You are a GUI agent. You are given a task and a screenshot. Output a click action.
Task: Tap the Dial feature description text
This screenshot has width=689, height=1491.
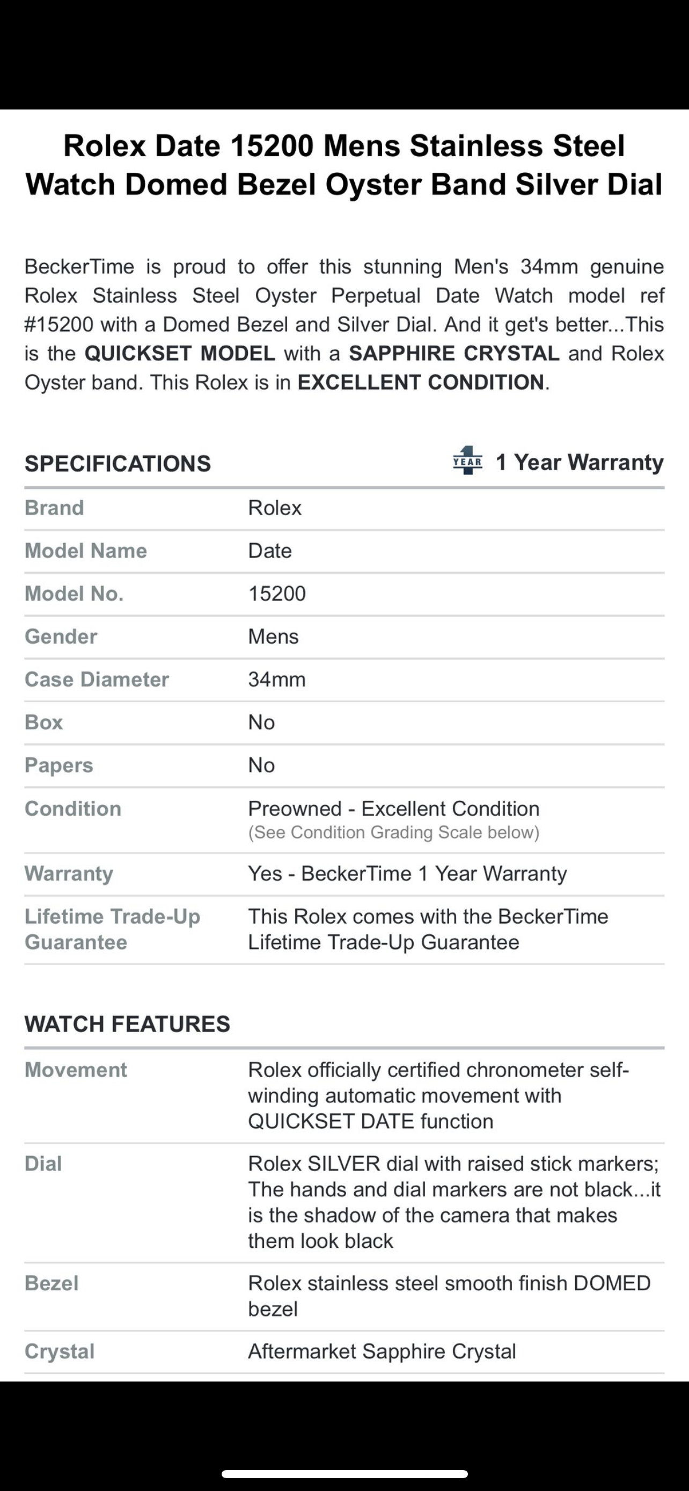tap(453, 1202)
